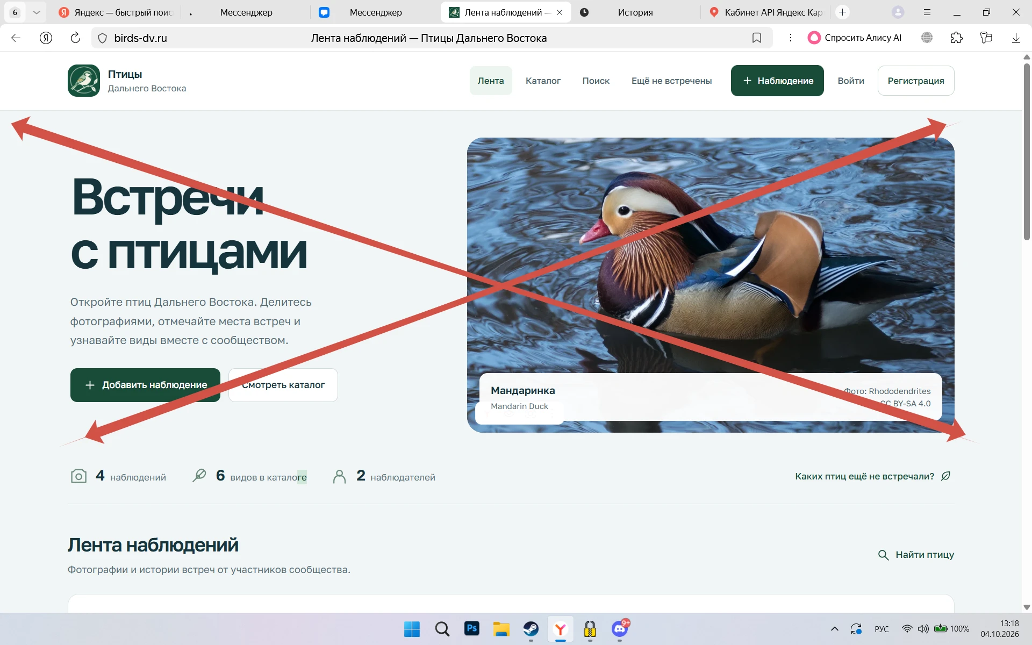1032x645 pixels.
Task: Click Спросить Алису AI button
Action: coord(855,38)
